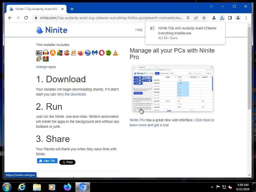Click the Winamp lightning bolt icon
The width and height of the screenshot is (256, 192).
coord(39,59)
